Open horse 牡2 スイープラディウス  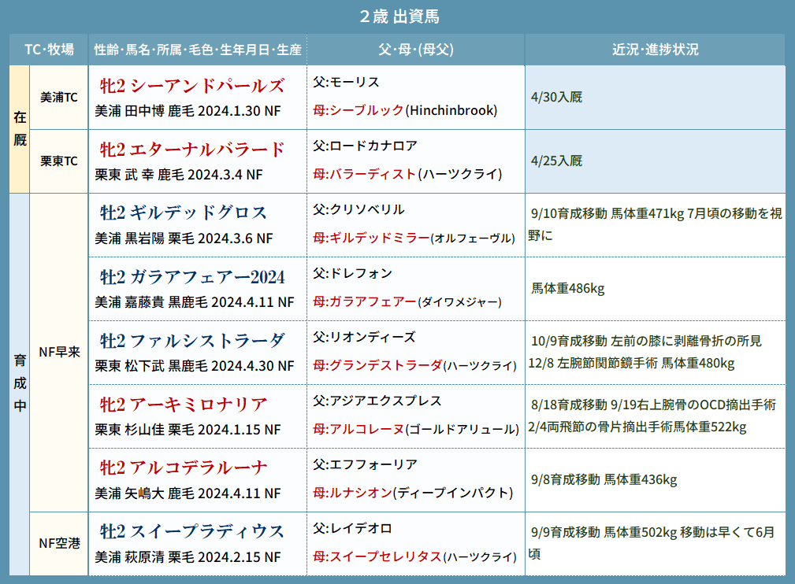191,531
